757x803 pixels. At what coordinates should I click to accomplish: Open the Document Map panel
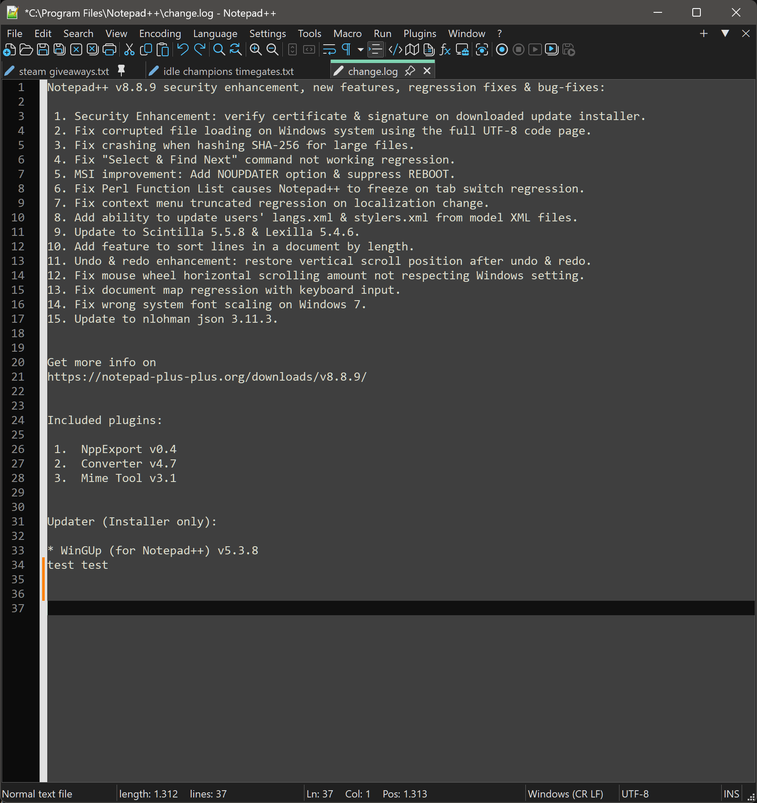[x=411, y=49]
